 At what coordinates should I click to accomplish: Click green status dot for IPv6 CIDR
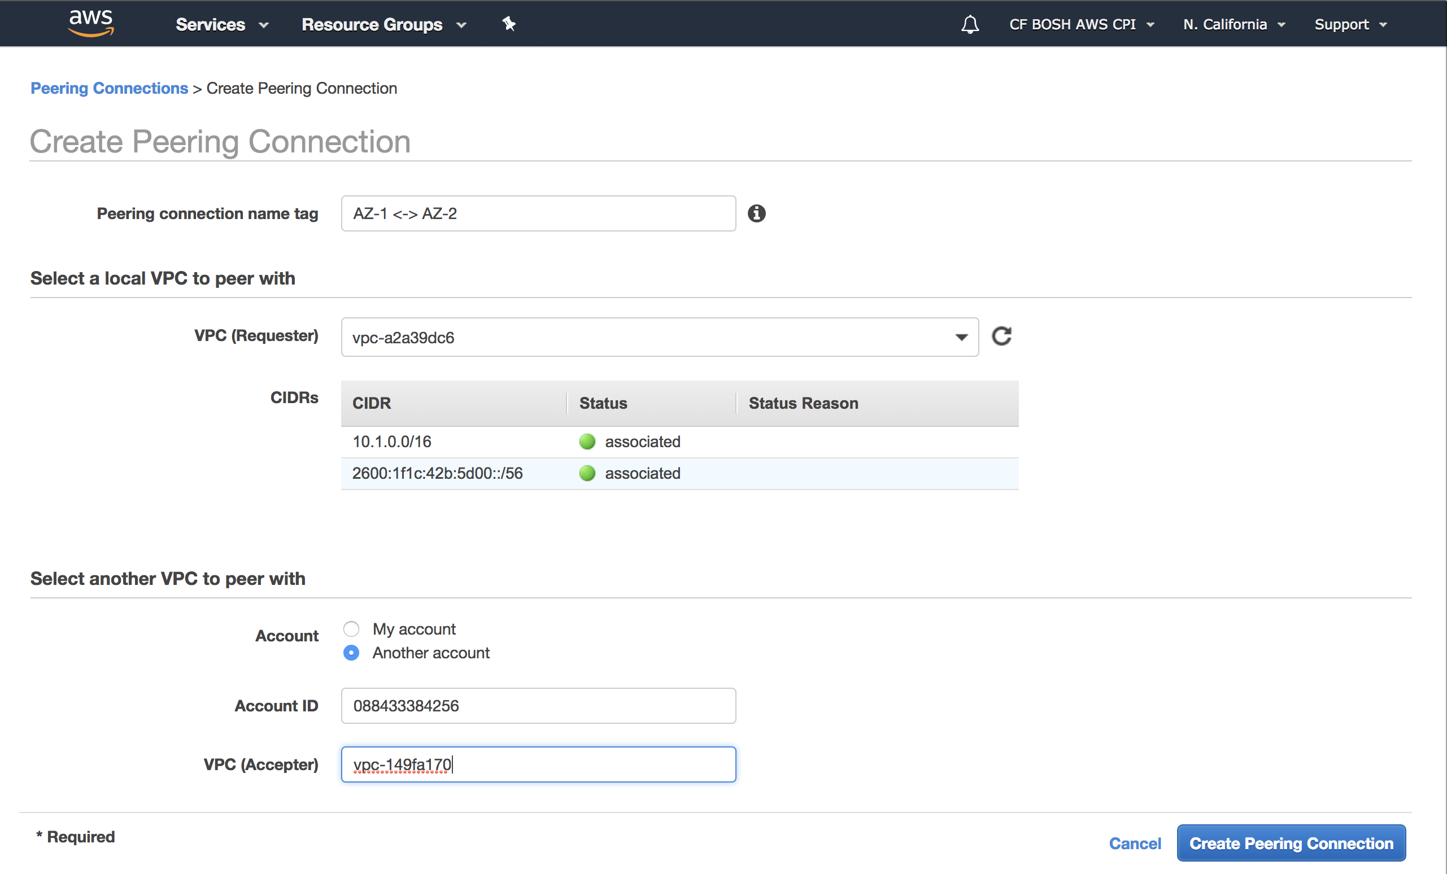click(587, 473)
